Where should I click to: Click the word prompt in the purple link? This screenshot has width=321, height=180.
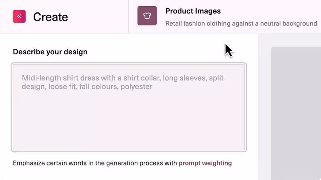pos(190,163)
